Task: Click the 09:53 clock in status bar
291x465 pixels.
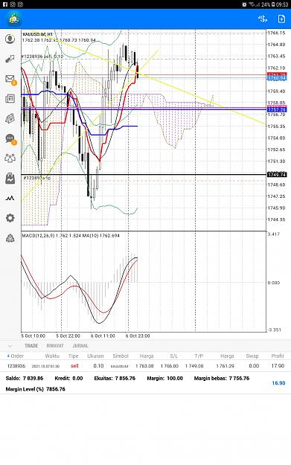Action: pos(282,4)
